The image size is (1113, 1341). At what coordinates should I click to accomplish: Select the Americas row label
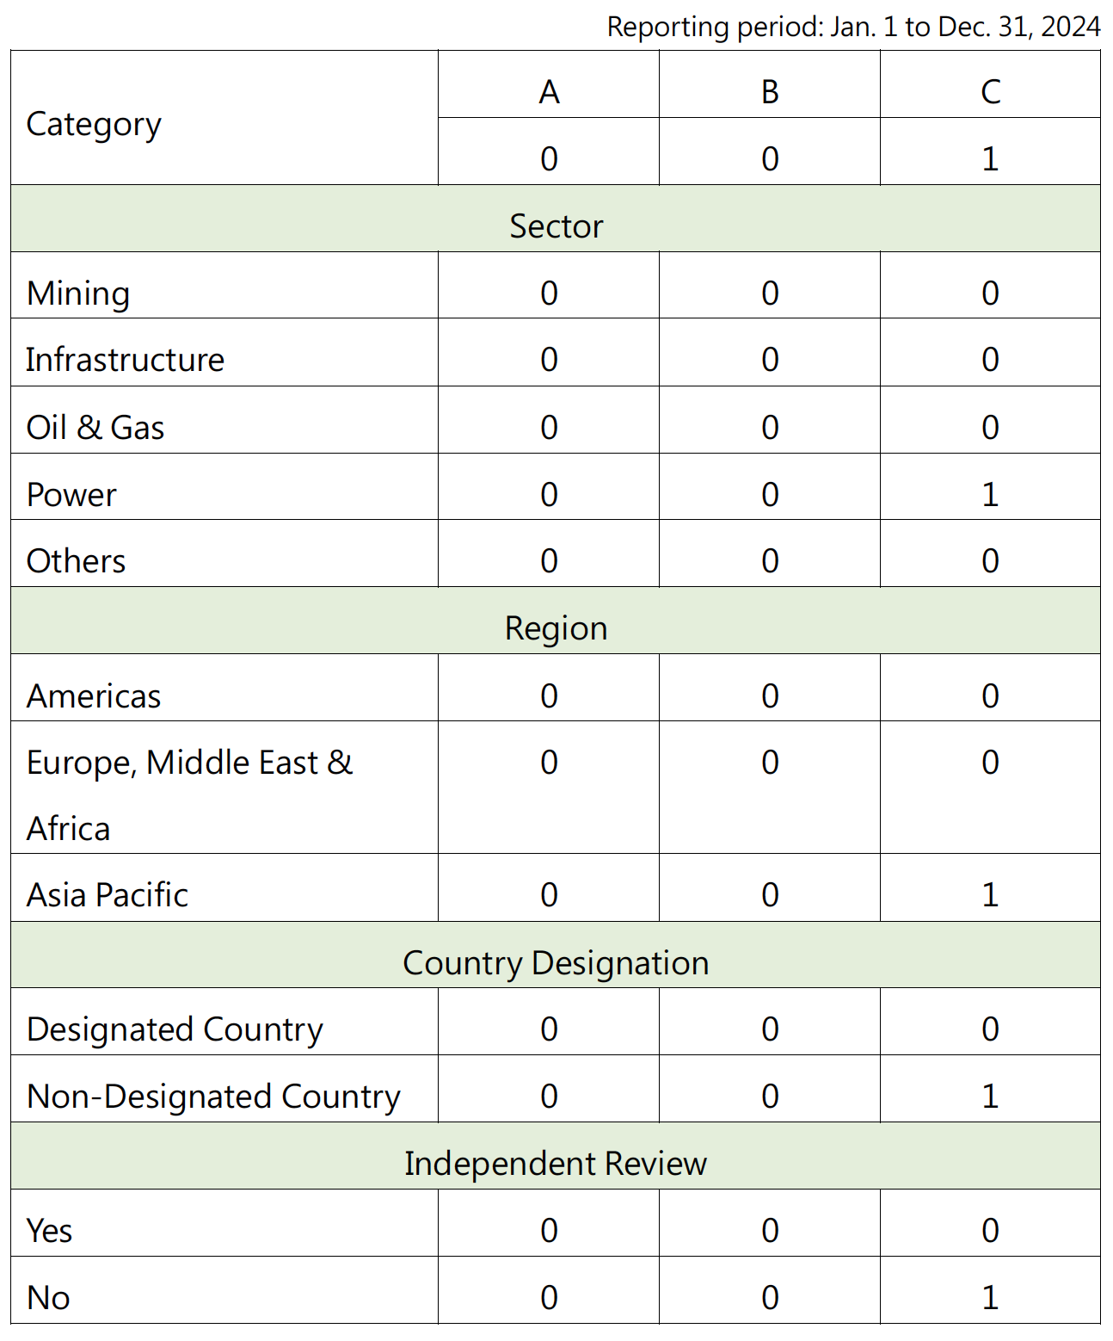click(94, 695)
